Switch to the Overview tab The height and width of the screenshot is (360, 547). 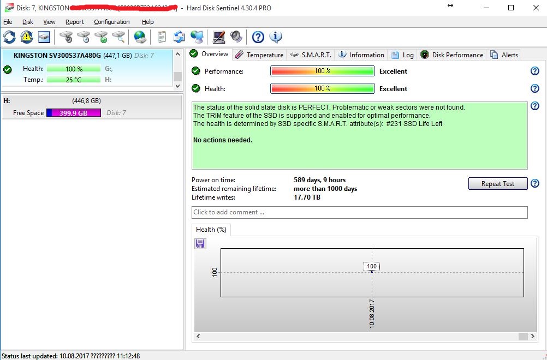[209, 54]
